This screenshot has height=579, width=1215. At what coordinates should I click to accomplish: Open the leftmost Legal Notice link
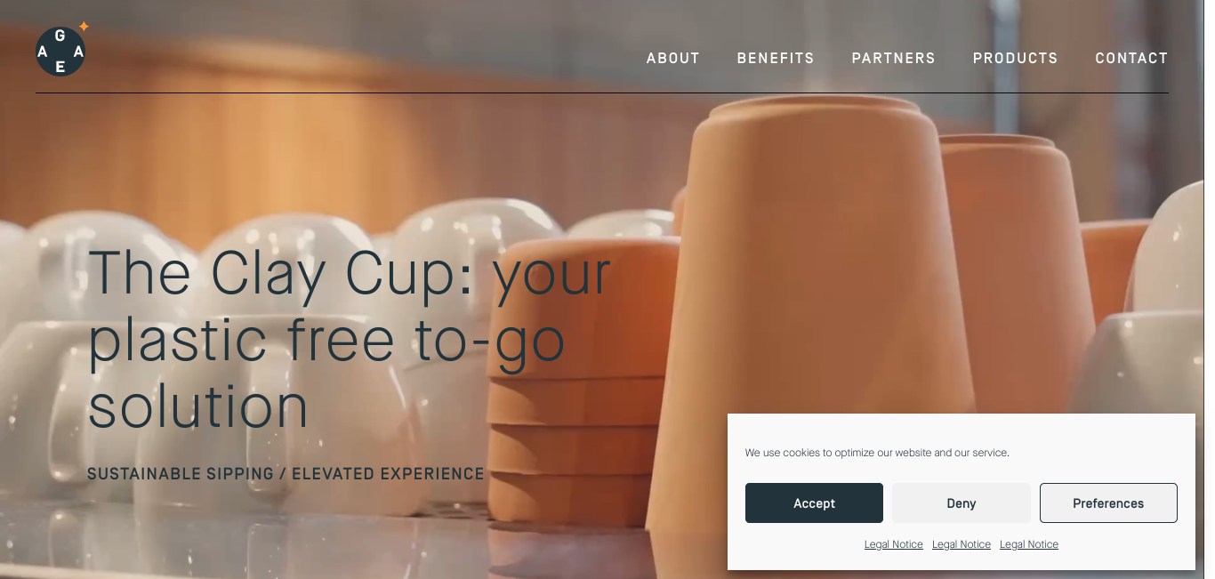(x=894, y=544)
